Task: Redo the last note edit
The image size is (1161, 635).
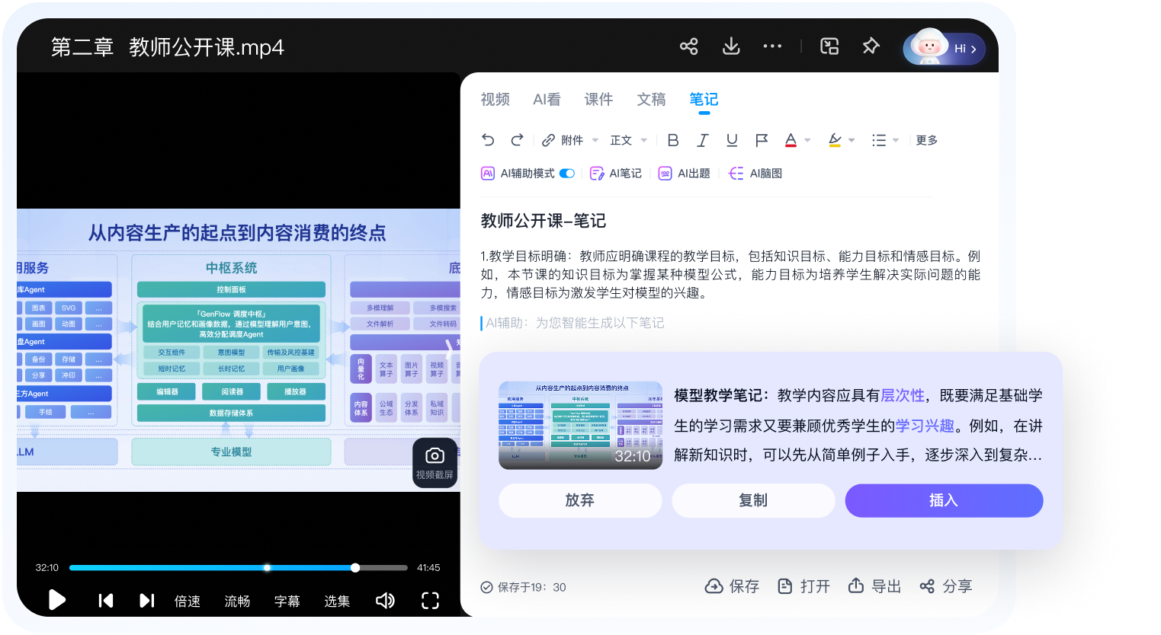Action: click(x=517, y=140)
